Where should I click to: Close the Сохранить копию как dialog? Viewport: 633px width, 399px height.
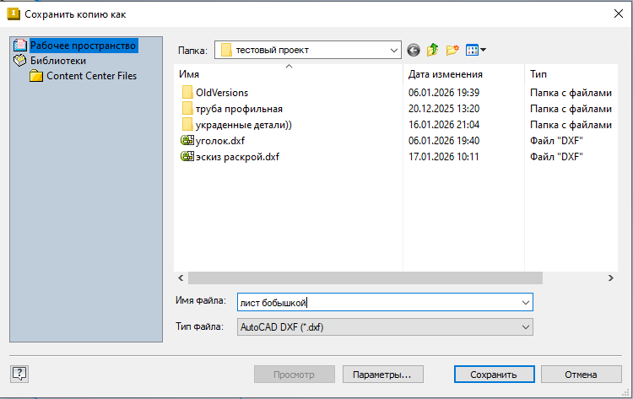click(x=618, y=13)
